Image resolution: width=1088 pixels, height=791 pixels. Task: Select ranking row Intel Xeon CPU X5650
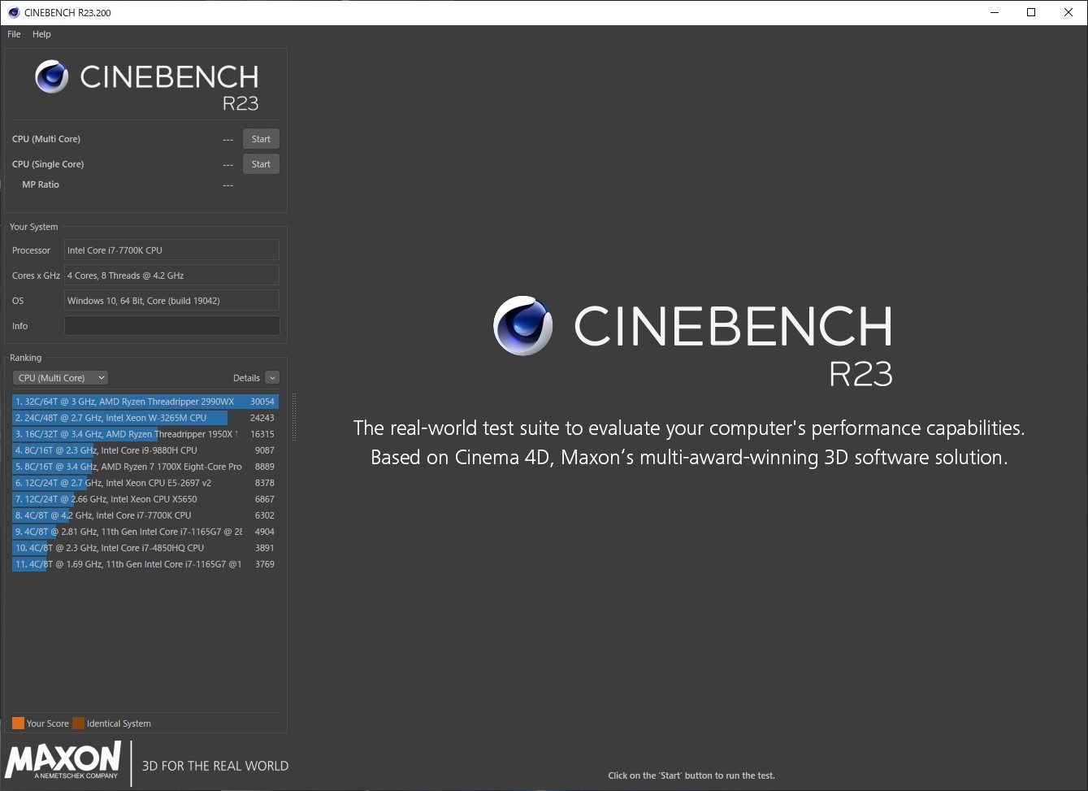click(x=145, y=499)
